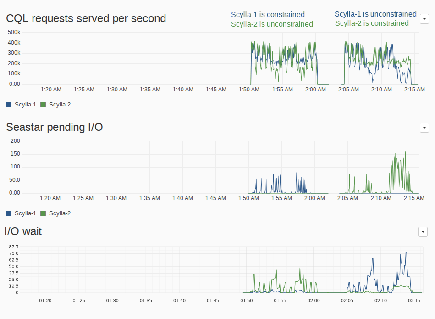
Task: Click the blue 'Scylla-1 is constrained' annotation
Action: [x=268, y=14]
